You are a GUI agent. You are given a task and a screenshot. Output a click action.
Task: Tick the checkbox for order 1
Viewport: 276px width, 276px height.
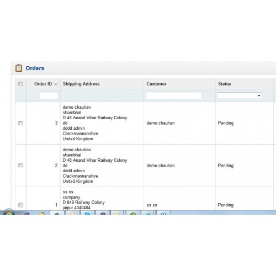20,205
